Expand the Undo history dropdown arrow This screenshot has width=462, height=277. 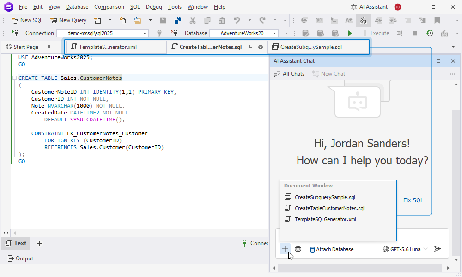tap(249, 20)
